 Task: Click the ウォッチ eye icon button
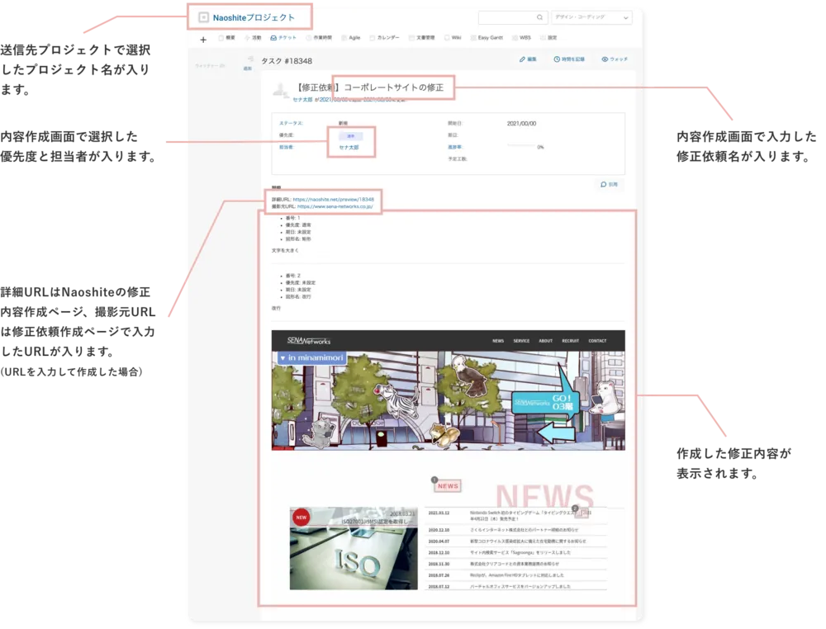coord(614,60)
